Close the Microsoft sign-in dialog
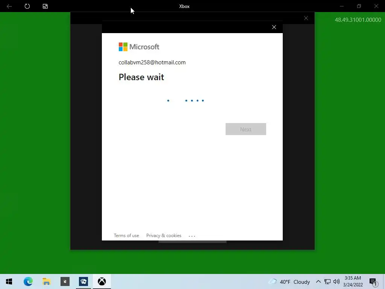This screenshot has height=289, width=385. [274, 27]
